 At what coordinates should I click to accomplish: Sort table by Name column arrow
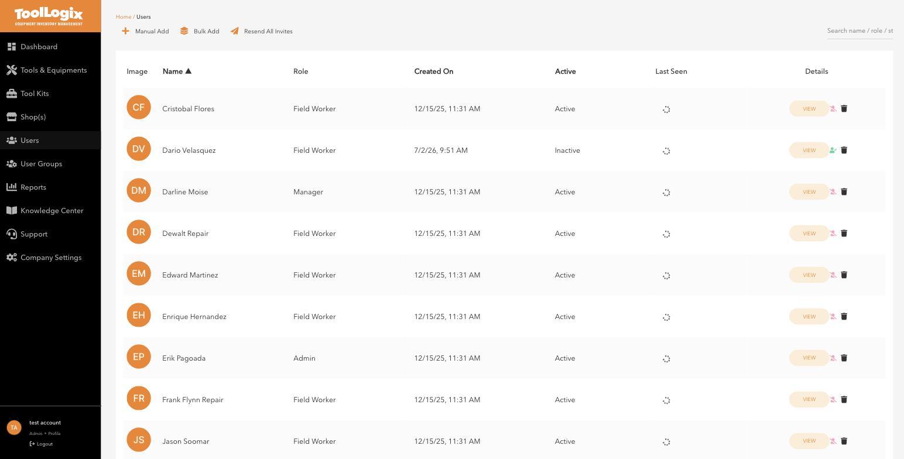tap(188, 71)
